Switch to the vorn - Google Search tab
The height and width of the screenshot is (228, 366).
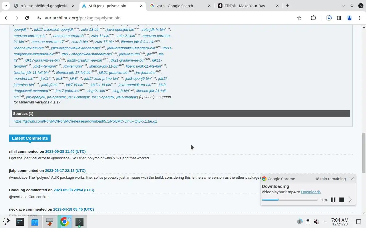(x=180, y=6)
